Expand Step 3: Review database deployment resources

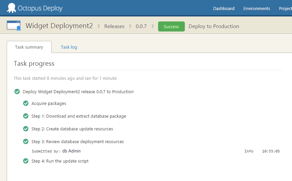(78, 142)
